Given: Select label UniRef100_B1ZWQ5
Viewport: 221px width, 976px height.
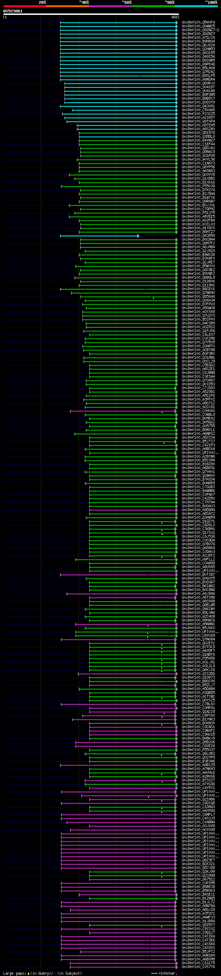Looking at the screenshot, I should coord(198,898).
